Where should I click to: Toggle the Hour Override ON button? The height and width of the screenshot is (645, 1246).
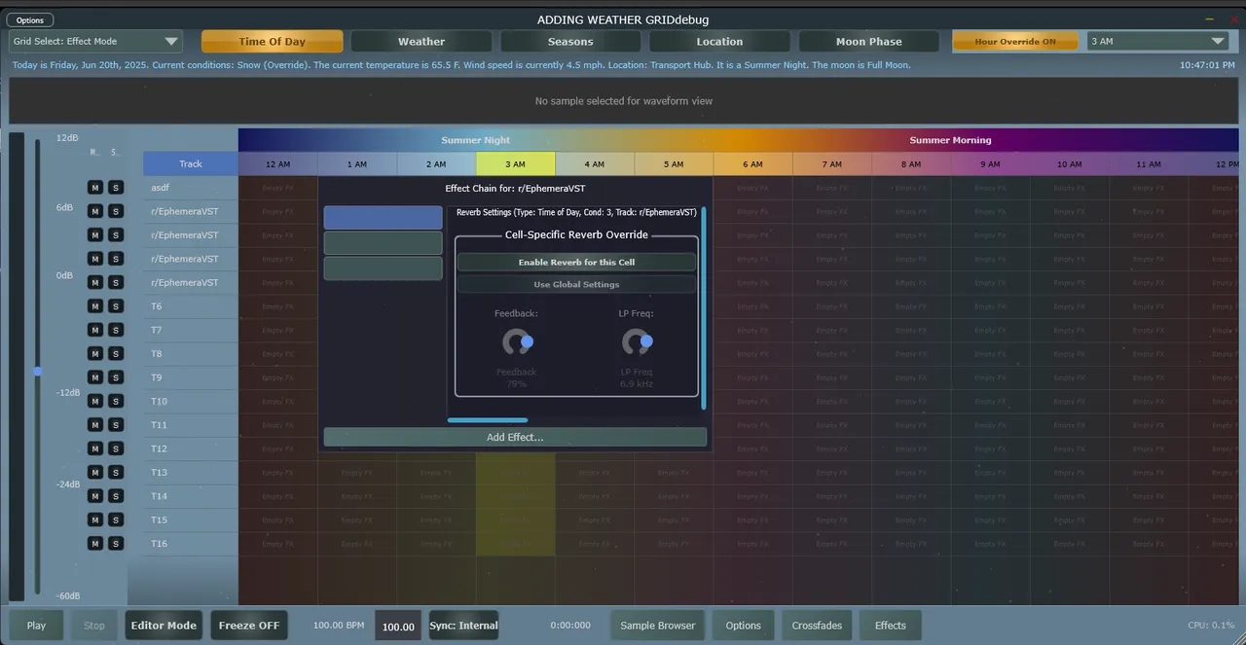(x=1015, y=42)
